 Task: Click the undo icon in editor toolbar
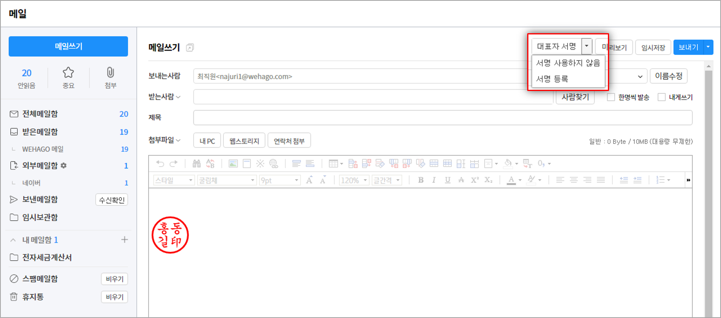pos(160,163)
